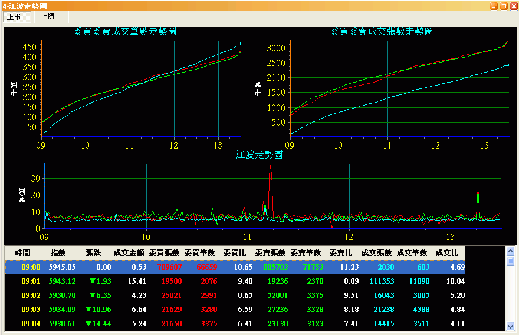Click the 漲跌 column header
Viewport: 519px width, 335px height.
[93, 253]
